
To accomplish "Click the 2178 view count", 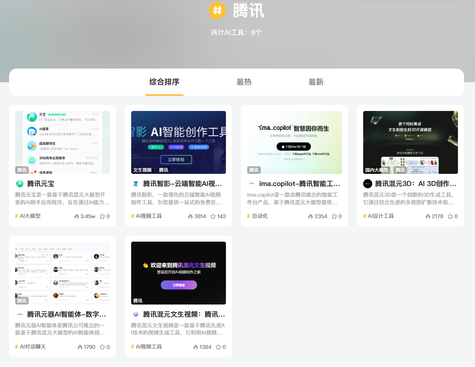I will click(x=437, y=216).
